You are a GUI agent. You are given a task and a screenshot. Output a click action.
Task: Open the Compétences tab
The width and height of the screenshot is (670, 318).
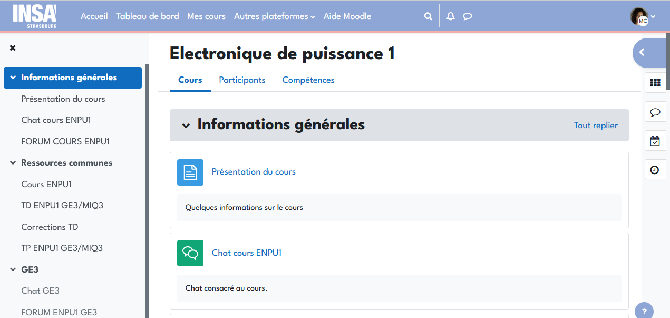click(x=308, y=80)
